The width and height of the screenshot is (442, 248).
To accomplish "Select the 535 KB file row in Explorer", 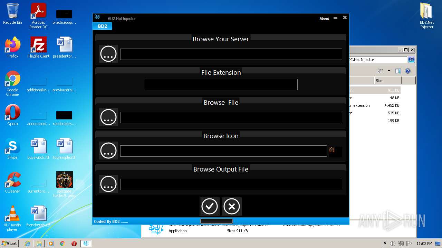I will [375, 113].
